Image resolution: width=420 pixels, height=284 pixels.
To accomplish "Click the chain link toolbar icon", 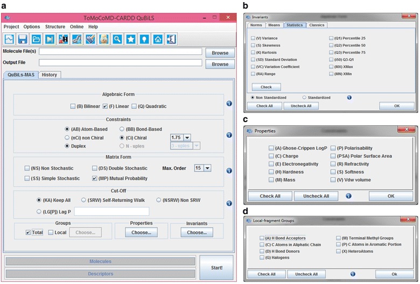I will point(77,39).
